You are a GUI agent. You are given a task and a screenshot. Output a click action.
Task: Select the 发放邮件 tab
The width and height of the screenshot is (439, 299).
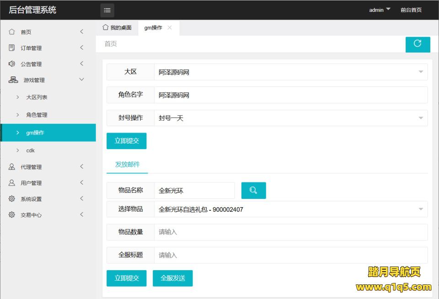pyautogui.click(x=127, y=165)
